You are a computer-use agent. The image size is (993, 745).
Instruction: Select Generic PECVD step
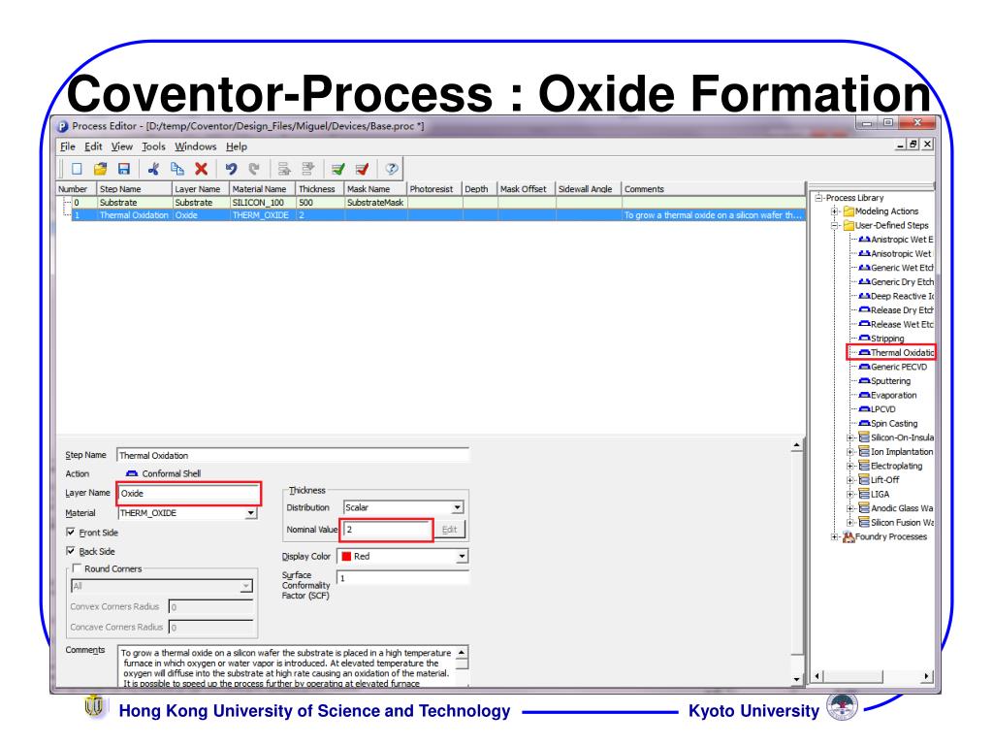pyautogui.click(x=893, y=367)
